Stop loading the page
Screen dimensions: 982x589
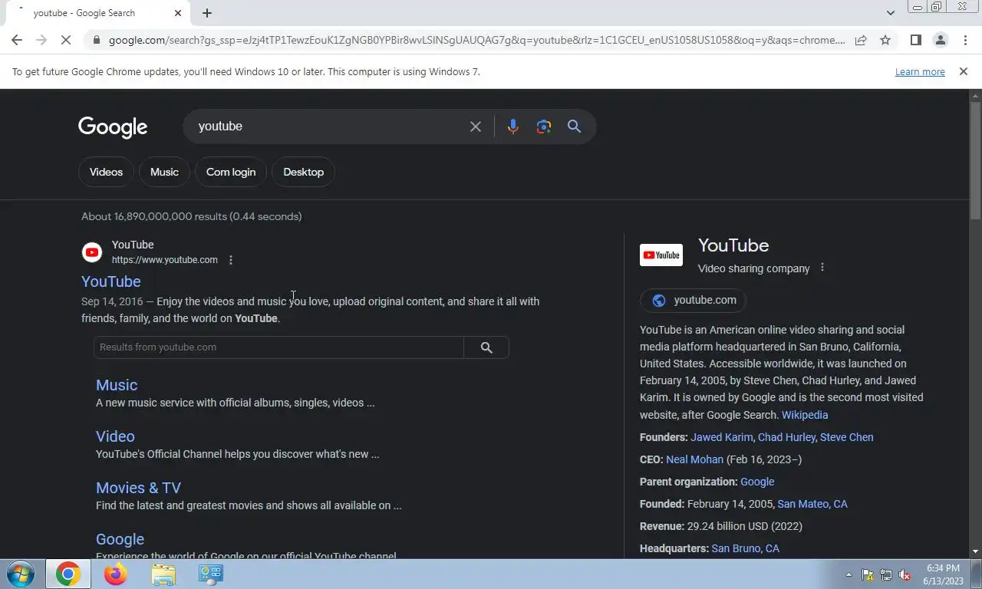click(x=66, y=40)
